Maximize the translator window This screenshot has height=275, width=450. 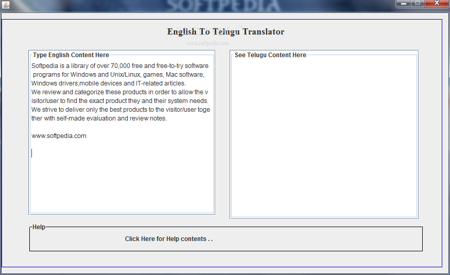tap(418, 4)
